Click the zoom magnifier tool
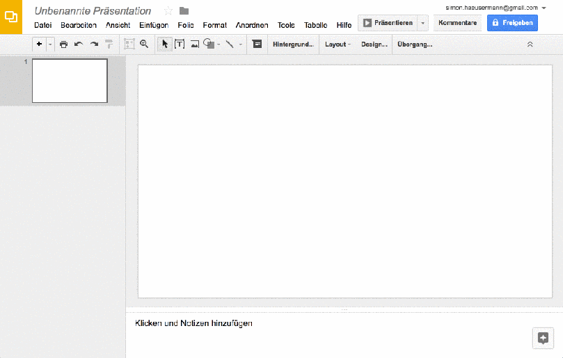563x358 pixels. [144, 44]
